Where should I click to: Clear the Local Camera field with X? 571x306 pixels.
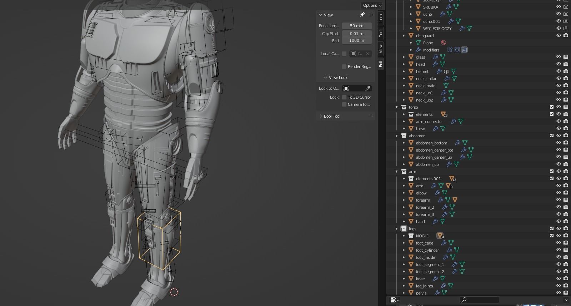tap(368, 54)
